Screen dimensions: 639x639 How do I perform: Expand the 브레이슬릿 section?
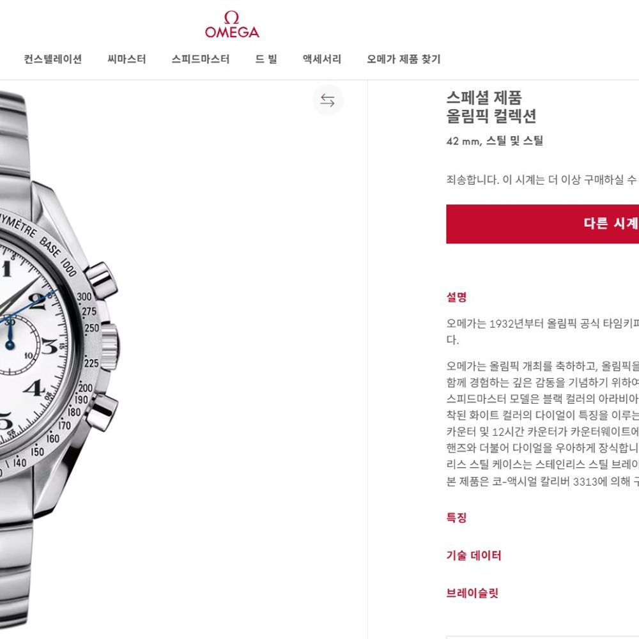tap(472, 593)
